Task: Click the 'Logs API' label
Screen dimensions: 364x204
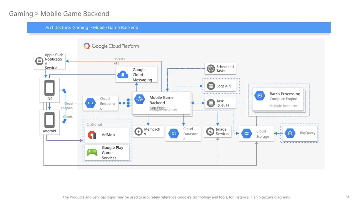Action: pos(224,86)
